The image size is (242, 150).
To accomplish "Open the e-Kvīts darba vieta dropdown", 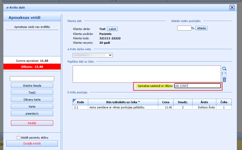I will click(93, 55).
